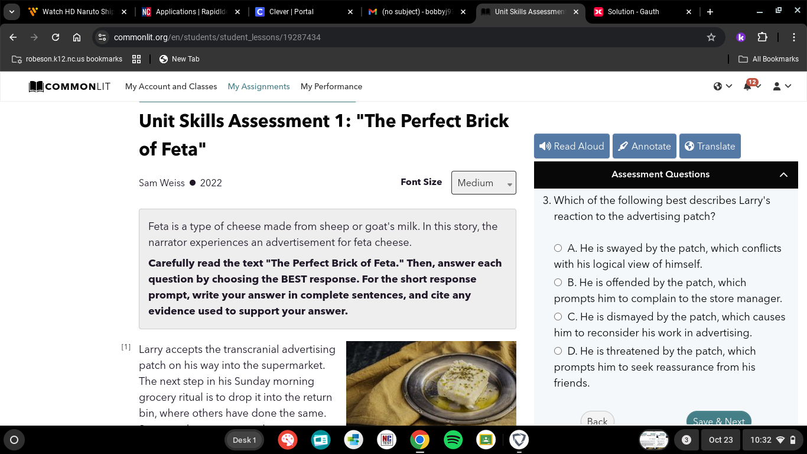Screen dimensions: 807x454
Task: Bookmark page with star icon
Action: 711,37
